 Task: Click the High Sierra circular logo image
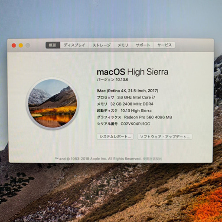[52, 104]
